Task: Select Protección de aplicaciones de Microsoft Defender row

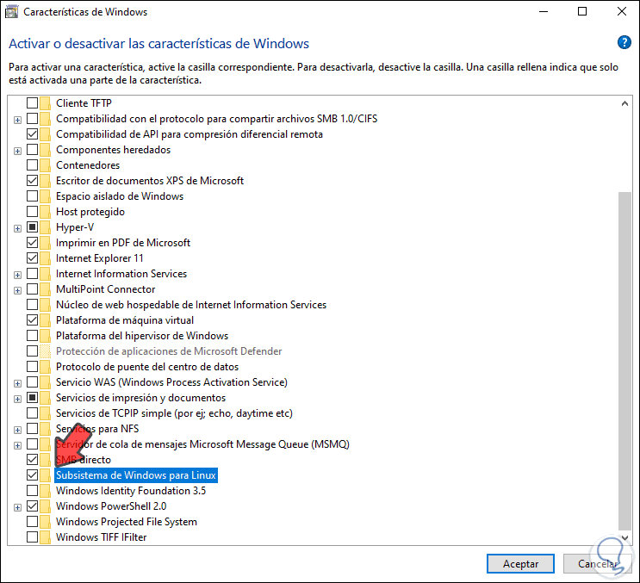Action: [x=169, y=351]
